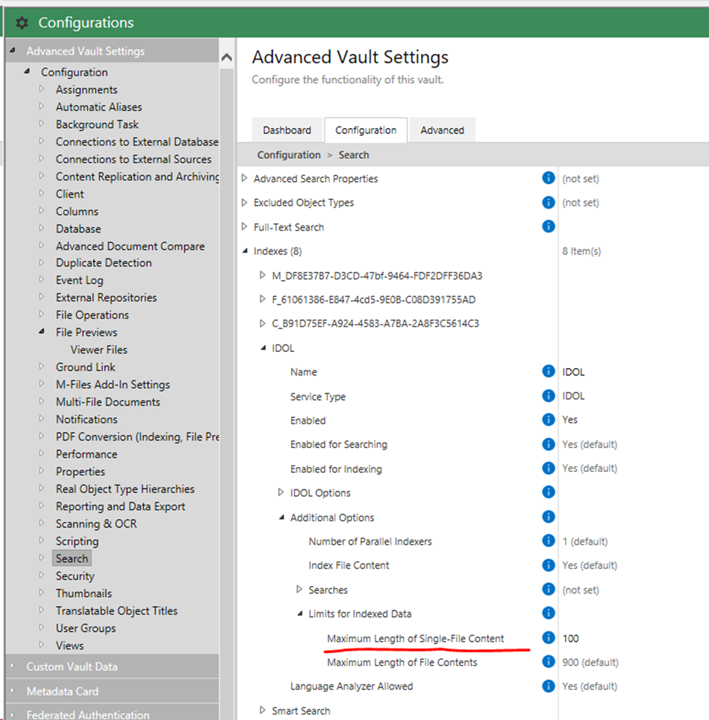
Task: Open info icon for Enabled for Searching
Action: [x=548, y=444]
